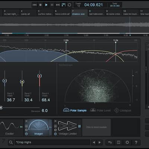Image resolution: width=149 pixels, height=149 pixels.
Task: Click the balance indicator dot below vectorscope
Action: coord(95,103)
